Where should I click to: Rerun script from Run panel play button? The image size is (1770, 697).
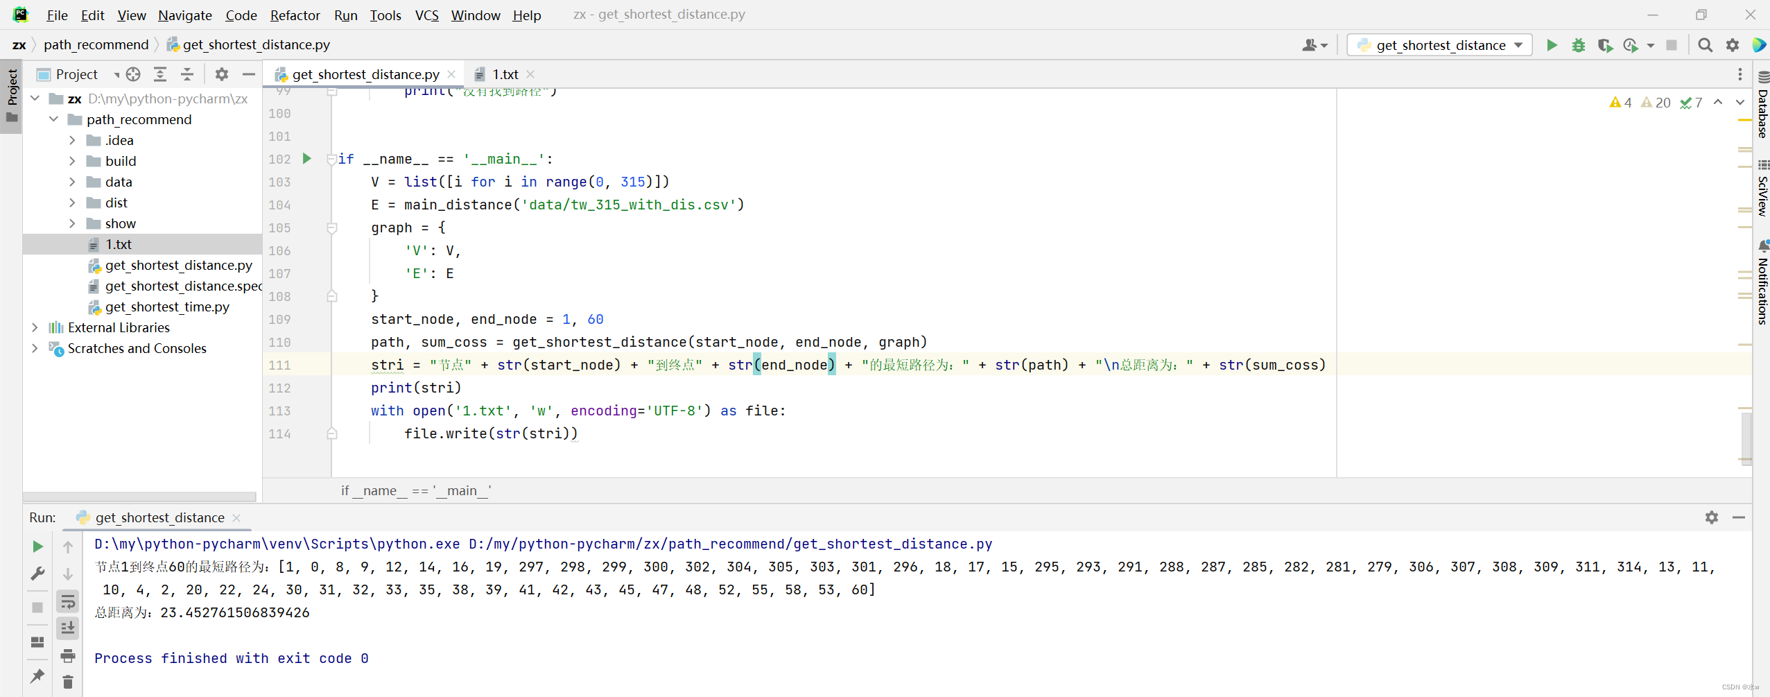pyautogui.click(x=38, y=547)
